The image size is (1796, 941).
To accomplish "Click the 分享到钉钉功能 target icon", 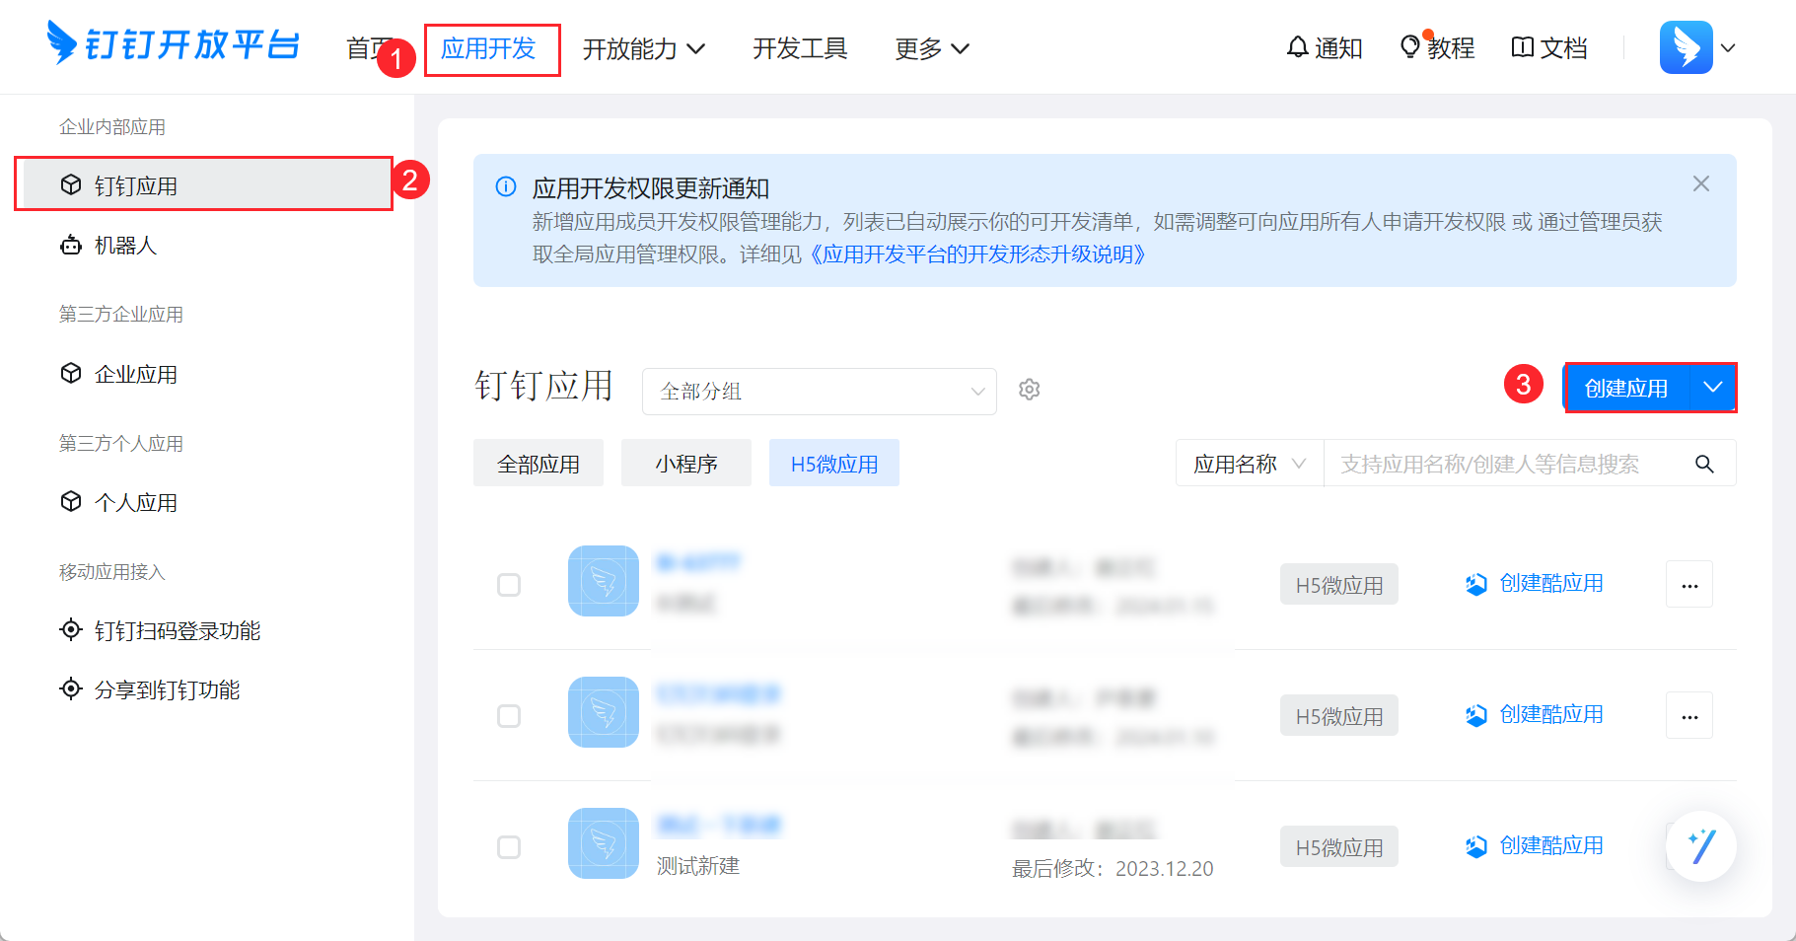I will click(71, 688).
